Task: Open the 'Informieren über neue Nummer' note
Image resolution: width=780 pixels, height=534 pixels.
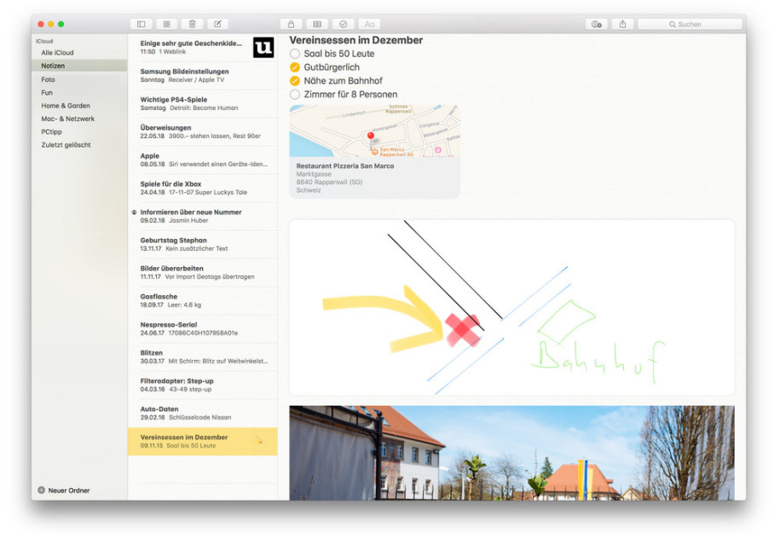Action: 203,216
